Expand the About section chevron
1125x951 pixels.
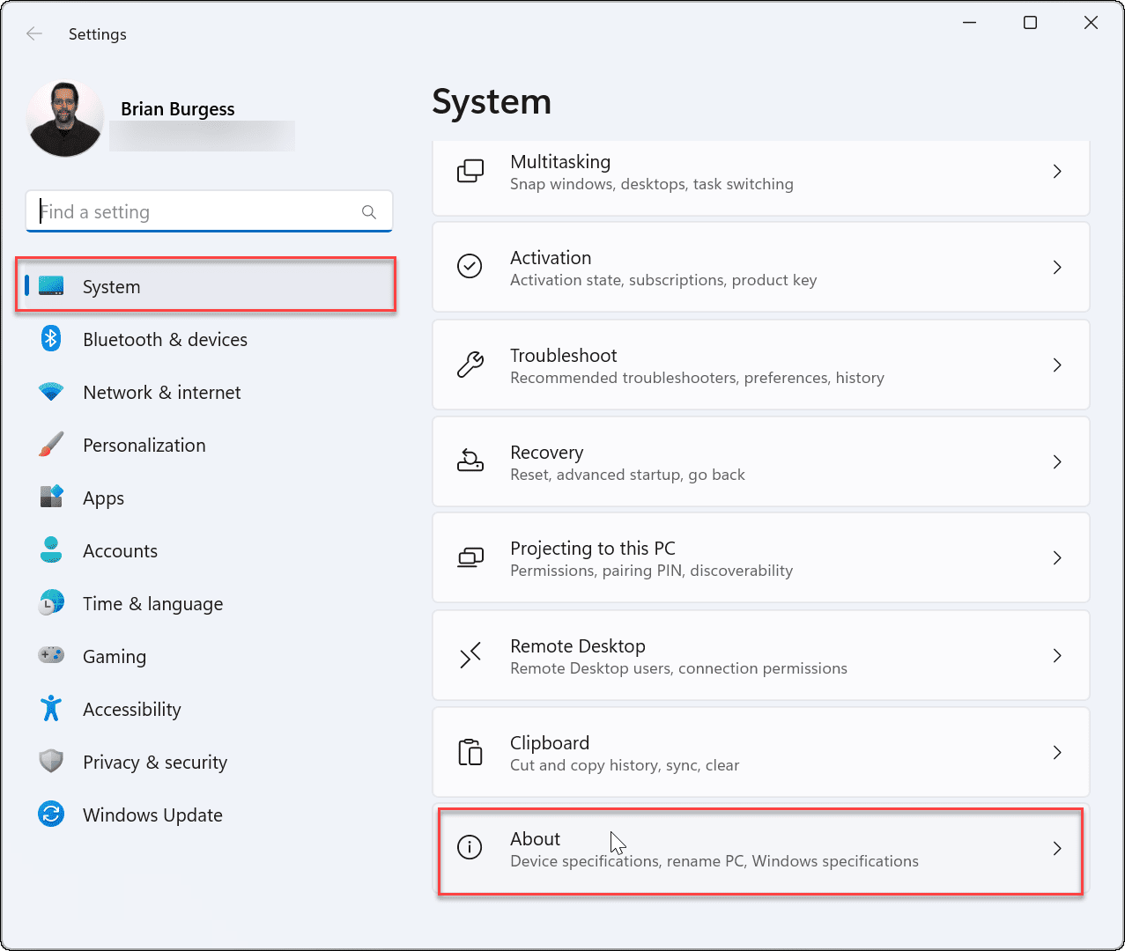pyautogui.click(x=1057, y=848)
